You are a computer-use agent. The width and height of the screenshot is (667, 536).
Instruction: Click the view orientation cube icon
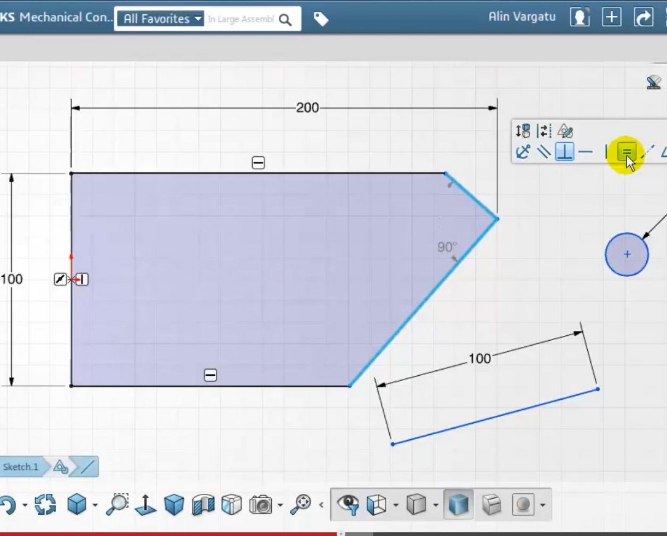(x=77, y=504)
